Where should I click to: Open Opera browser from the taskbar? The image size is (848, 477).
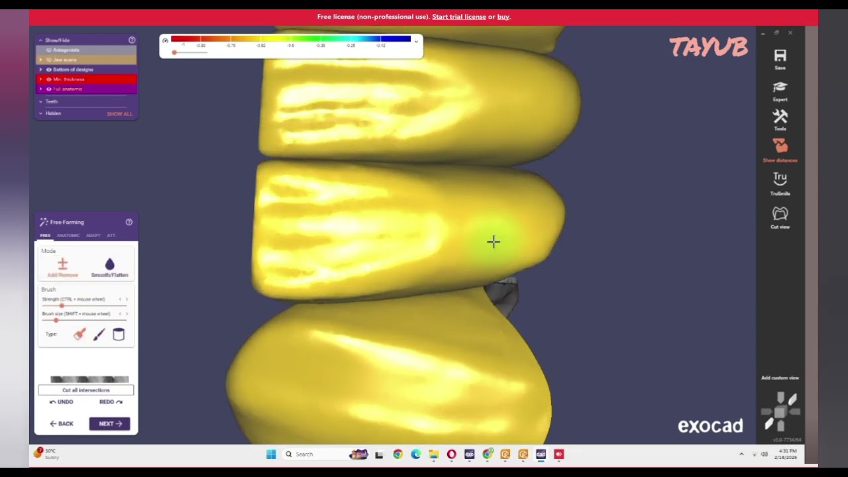(x=451, y=454)
